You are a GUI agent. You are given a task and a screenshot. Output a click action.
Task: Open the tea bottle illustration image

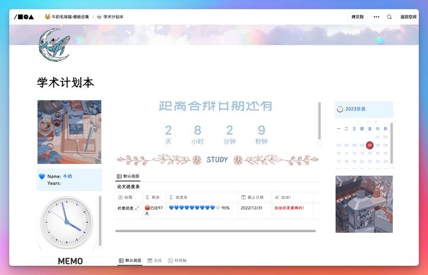coord(364,204)
